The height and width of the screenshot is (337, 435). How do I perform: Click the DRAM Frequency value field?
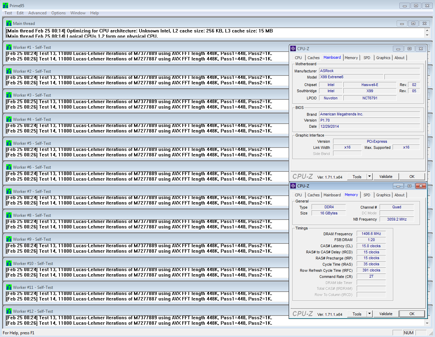point(371,234)
